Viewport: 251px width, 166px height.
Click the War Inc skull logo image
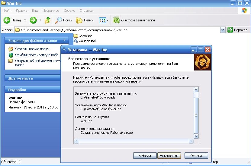(x=202, y=62)
